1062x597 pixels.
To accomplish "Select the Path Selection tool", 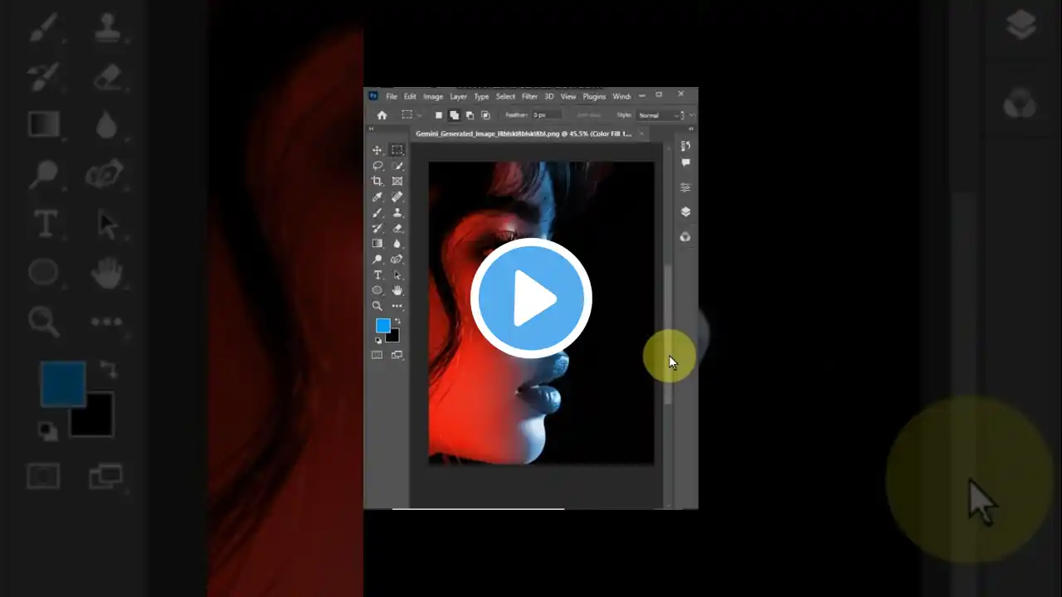I will point(397,274).
